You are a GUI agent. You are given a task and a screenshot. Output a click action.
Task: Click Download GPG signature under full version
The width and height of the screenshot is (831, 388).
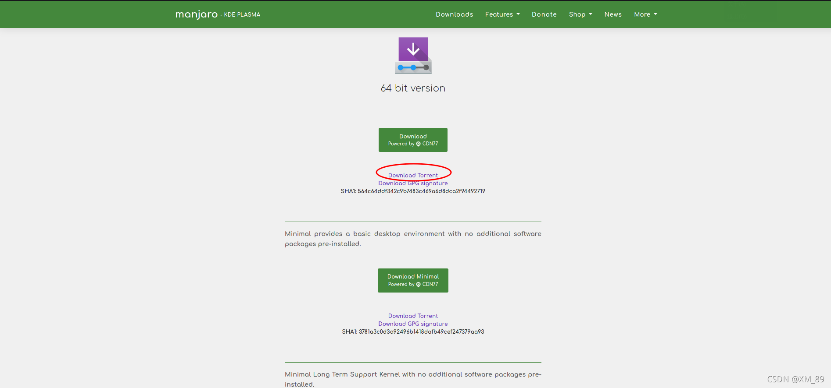pos(413,183)
